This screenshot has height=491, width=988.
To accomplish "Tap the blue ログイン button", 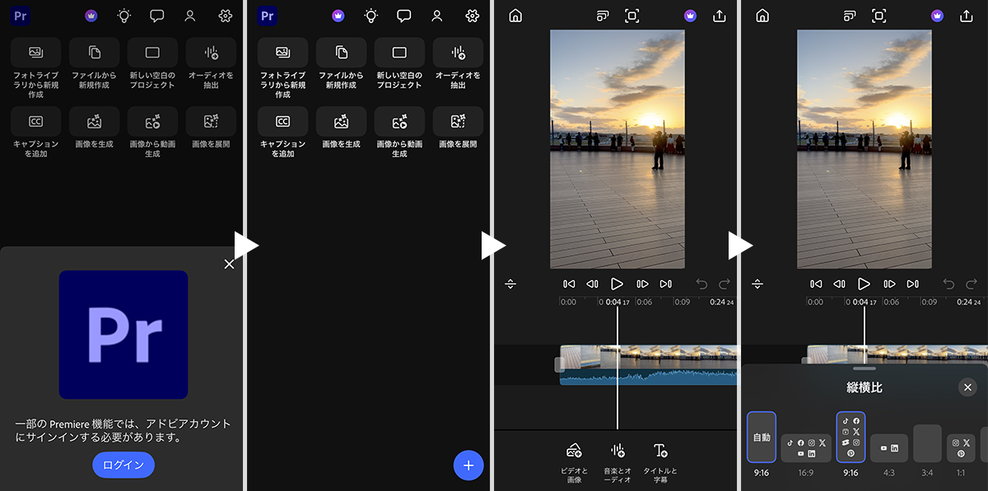I will click(x=123, y=465).
